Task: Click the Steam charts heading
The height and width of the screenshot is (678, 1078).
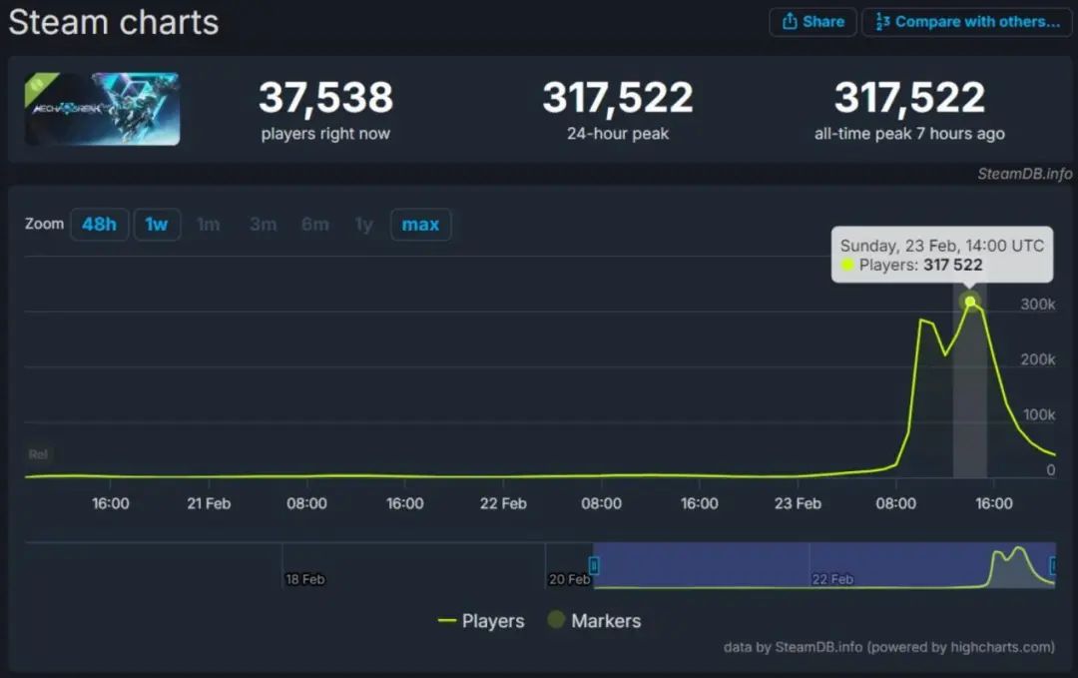Action: click(114, 22)
